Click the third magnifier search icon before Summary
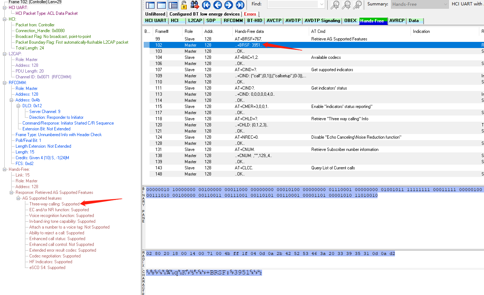Image resolution: width=484 pixels, height=295 pixels. coord(358,5)
